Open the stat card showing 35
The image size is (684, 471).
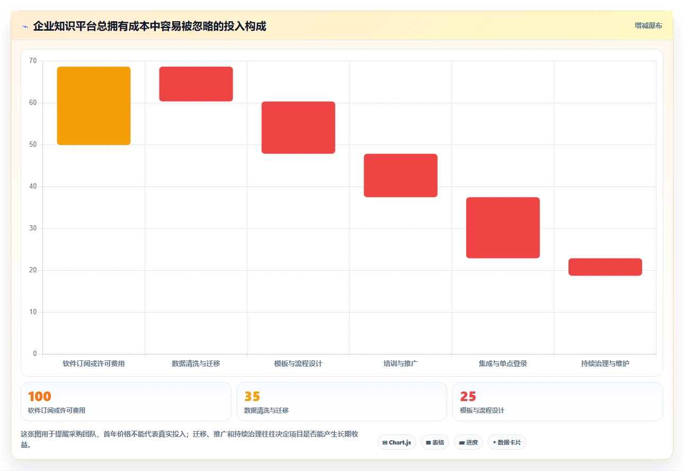(x=342, y=402)
